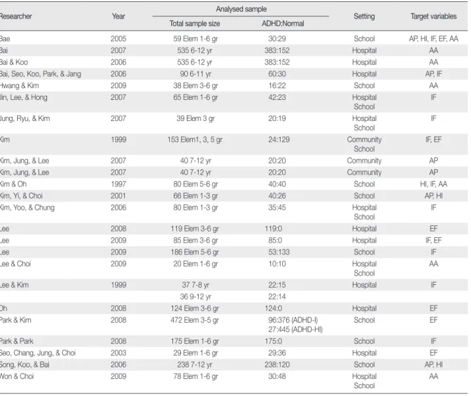Image resolution: width=471 pixels, height=396 pixels.
Task: Click the Setting column header
Action: point(364,16)
